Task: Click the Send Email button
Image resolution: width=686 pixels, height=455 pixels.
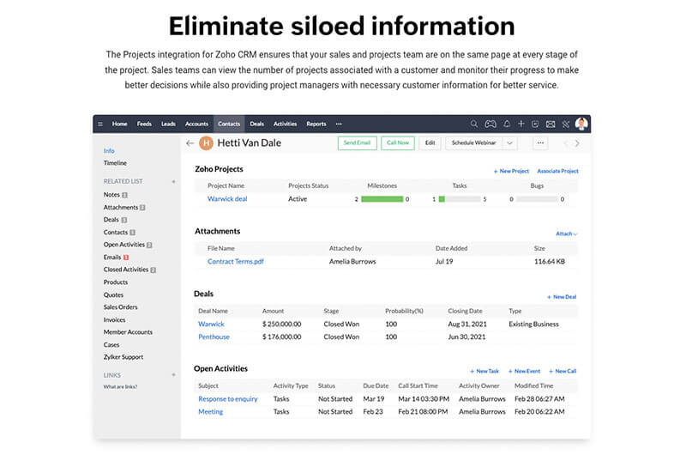Action: point(357,143)
